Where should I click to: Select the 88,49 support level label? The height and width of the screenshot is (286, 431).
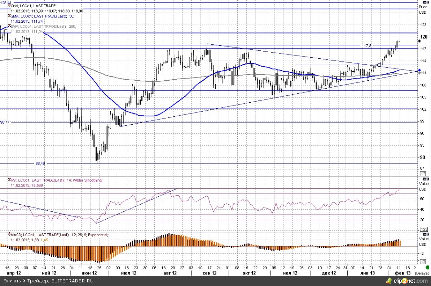[x=40, y=163]
